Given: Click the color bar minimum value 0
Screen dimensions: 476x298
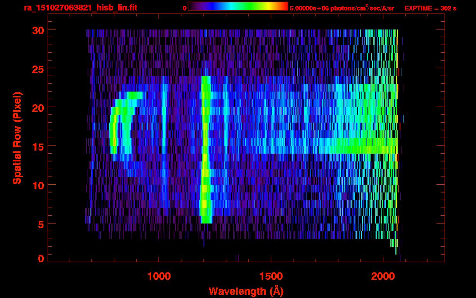Looking at the screenshot, I should click(x=185, y=8).
